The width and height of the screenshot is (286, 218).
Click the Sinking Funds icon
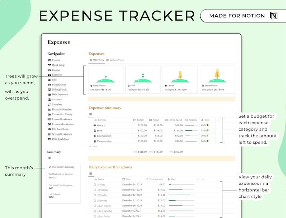pos(49,90)
